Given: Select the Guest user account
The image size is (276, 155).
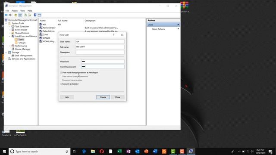Looking at the screenshot, I should [45, 34].
